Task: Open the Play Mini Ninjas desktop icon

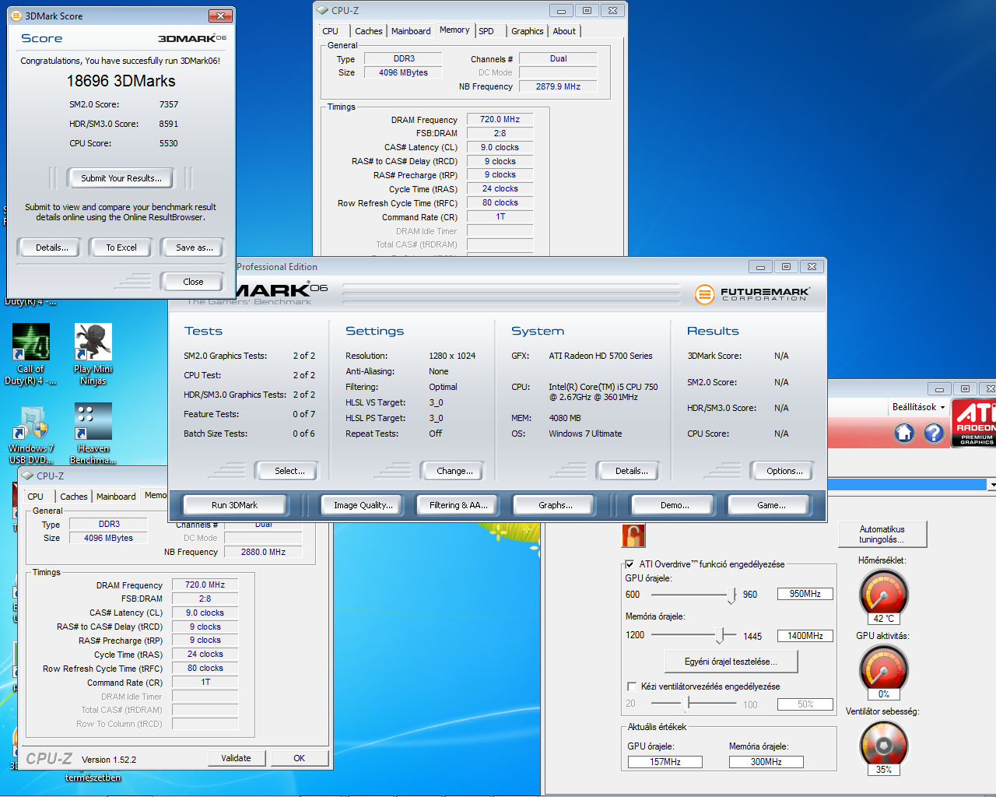Action: click(93, 355)
